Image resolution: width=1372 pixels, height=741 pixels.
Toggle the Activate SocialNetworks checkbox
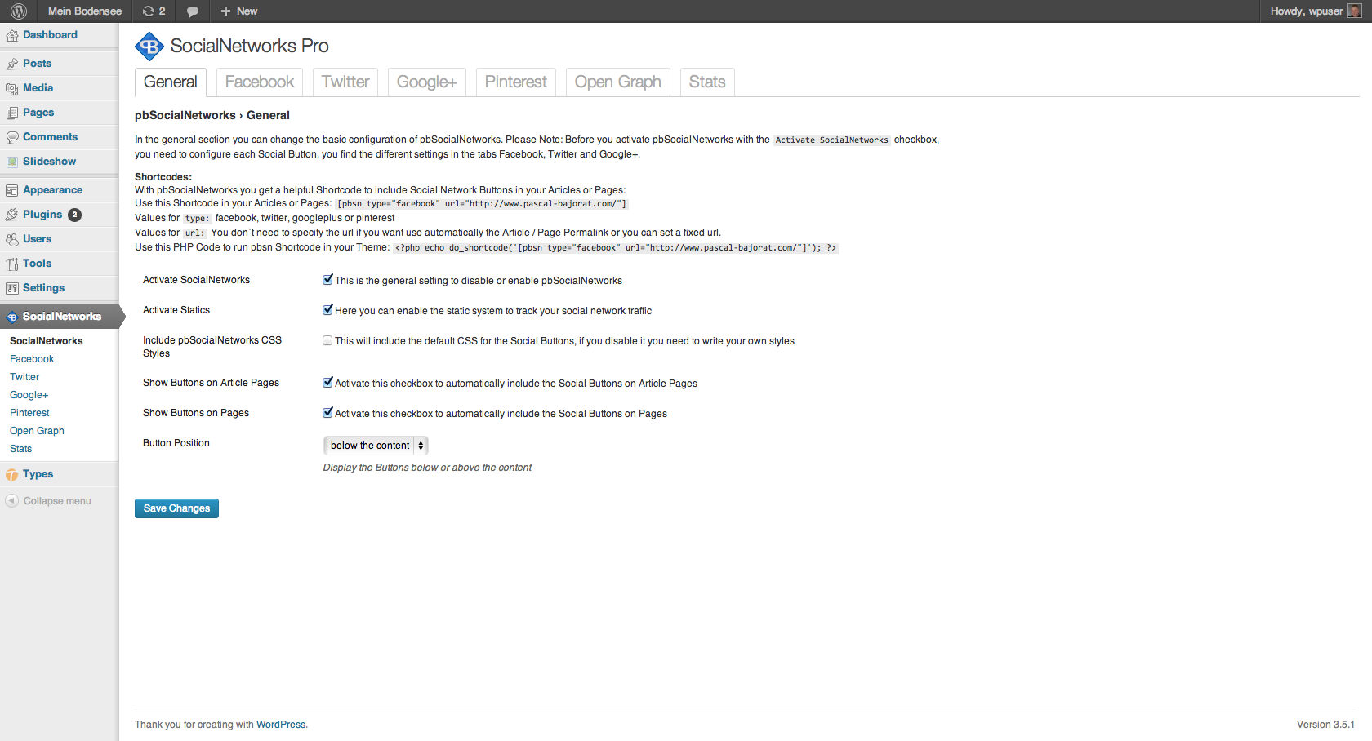pos(327,280)
